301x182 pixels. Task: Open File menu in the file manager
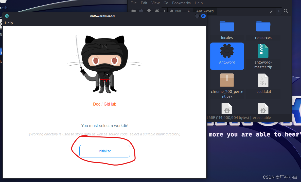click(134, 3)
